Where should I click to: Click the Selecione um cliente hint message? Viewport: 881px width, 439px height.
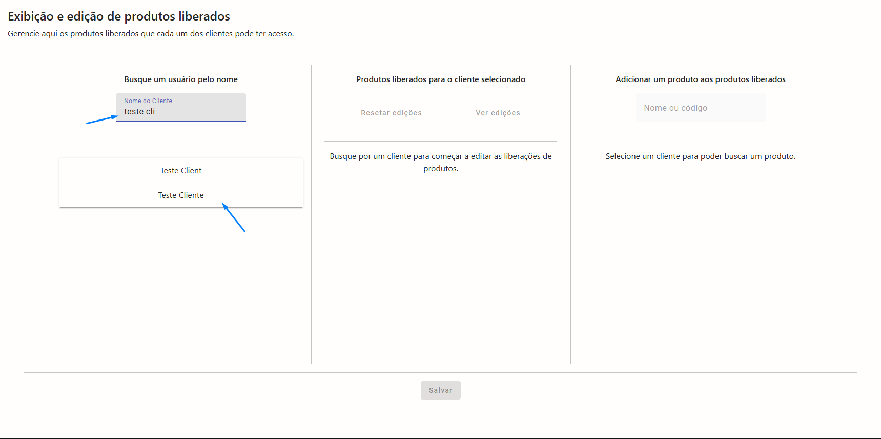700,156
